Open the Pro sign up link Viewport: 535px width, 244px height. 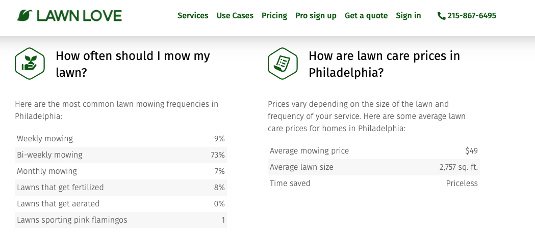(x=316, y=16)
